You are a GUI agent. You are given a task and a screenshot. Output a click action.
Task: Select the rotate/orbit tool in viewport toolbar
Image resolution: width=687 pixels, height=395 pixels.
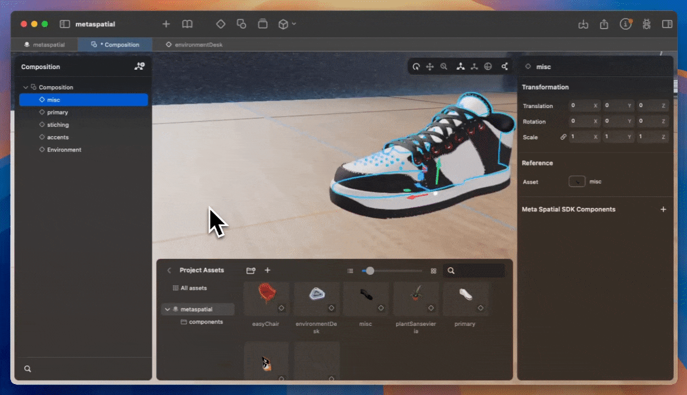pos(416,67)
